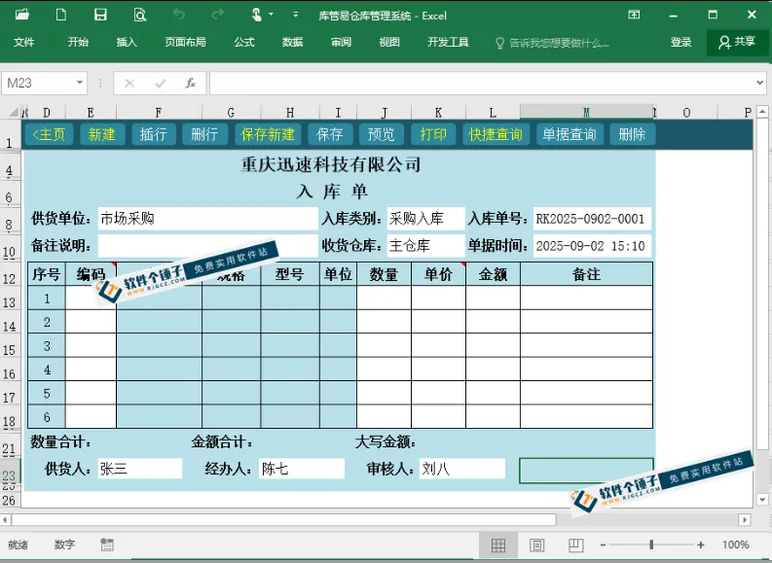Image resolution: width=772 pixels, height=563 pixels.
Task: Select column M header
Action: click(586, 113)
